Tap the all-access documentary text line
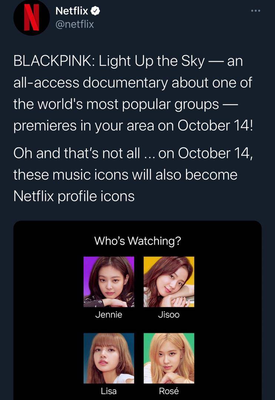Screen dimensions: 275x400 tap(133, 83)
